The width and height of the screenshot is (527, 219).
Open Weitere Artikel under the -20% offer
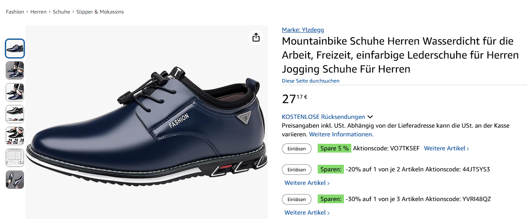tap(307, 183)
